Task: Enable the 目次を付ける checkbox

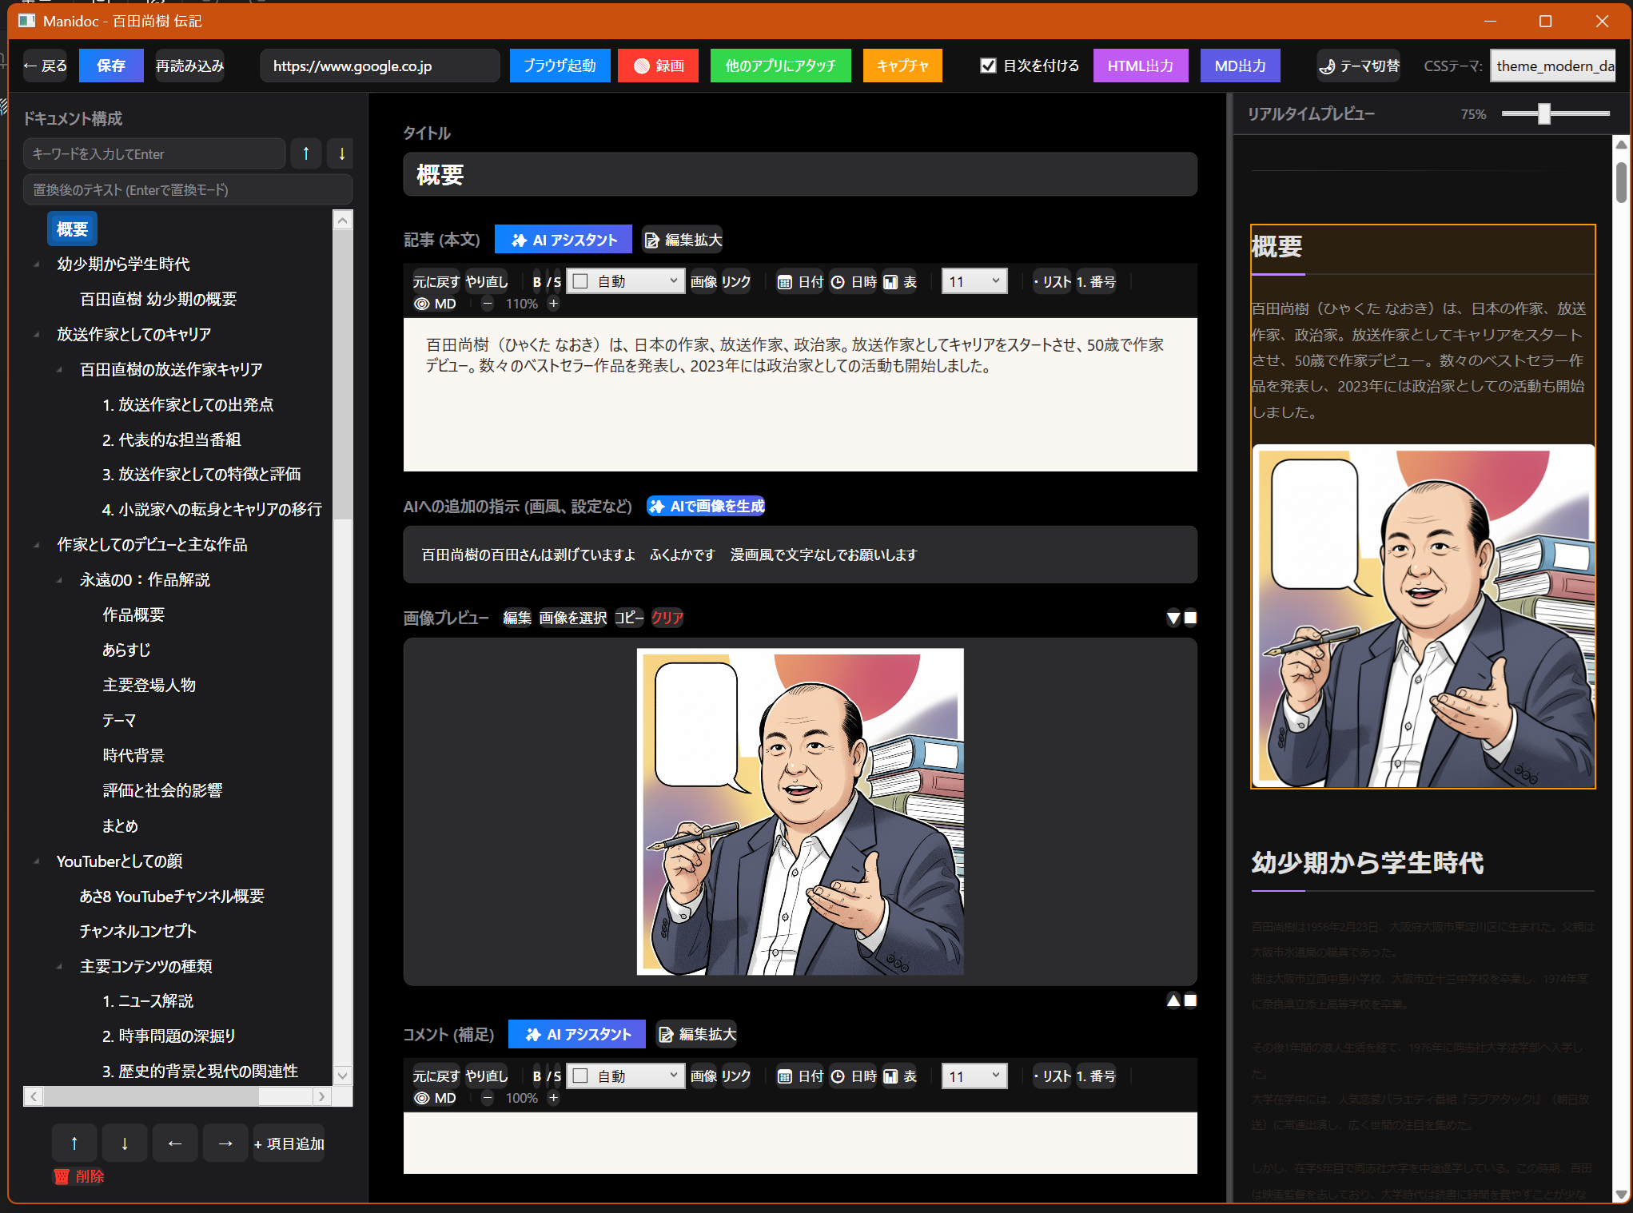Action: [989, 66]
